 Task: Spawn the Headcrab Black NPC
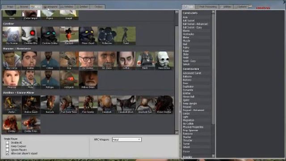[126, 104]
